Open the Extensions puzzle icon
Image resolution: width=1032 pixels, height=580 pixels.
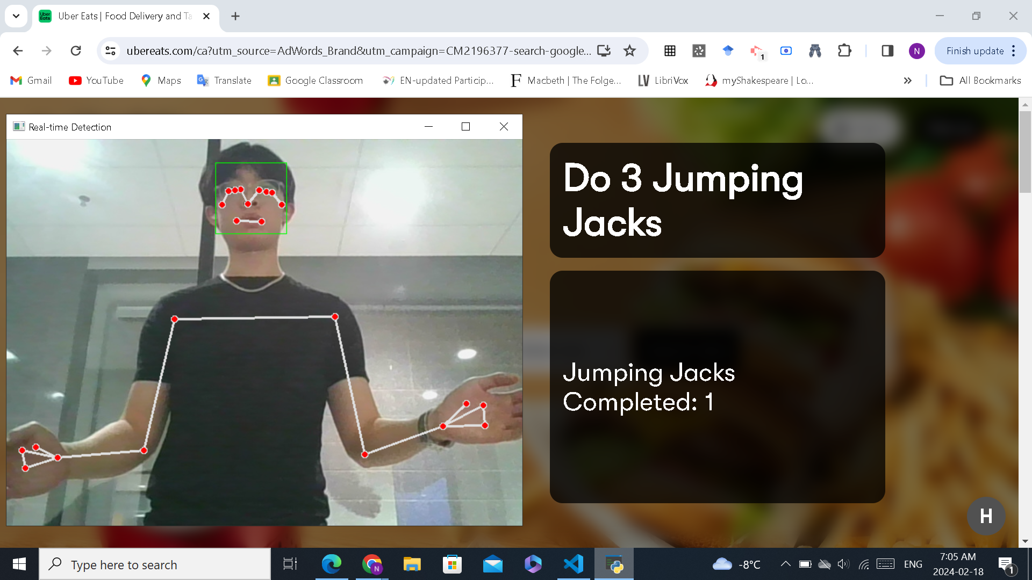(x=844, y=50)
